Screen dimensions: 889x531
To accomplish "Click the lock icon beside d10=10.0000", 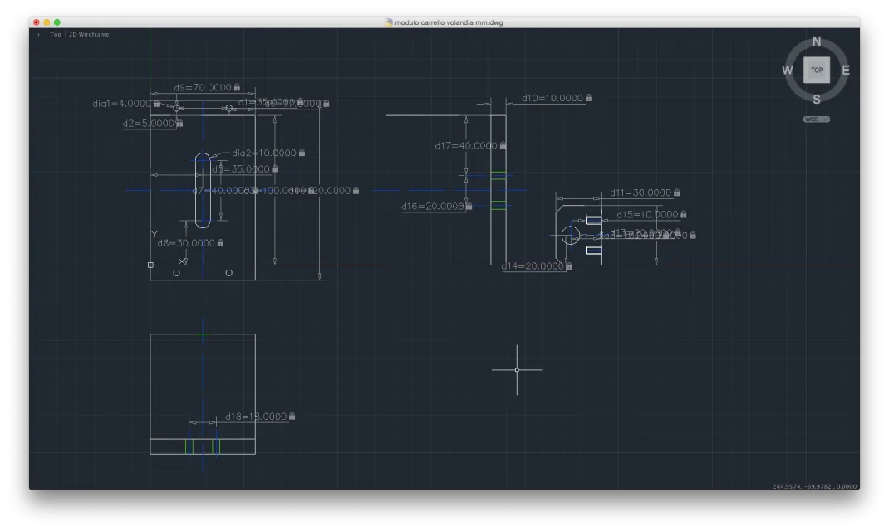I will point(589,98).
